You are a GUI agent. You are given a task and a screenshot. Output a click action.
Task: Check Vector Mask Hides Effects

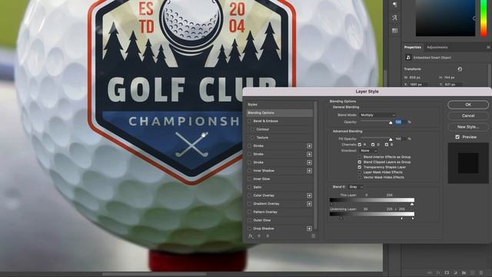click(360, 177)
